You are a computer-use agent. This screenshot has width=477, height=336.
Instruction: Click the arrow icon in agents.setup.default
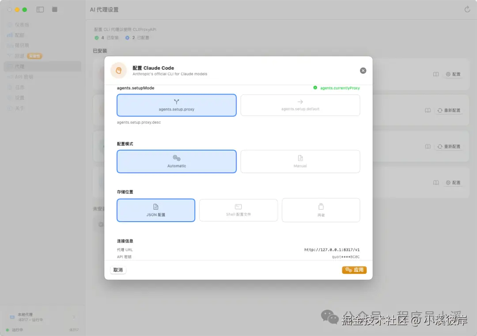point(300,102)
